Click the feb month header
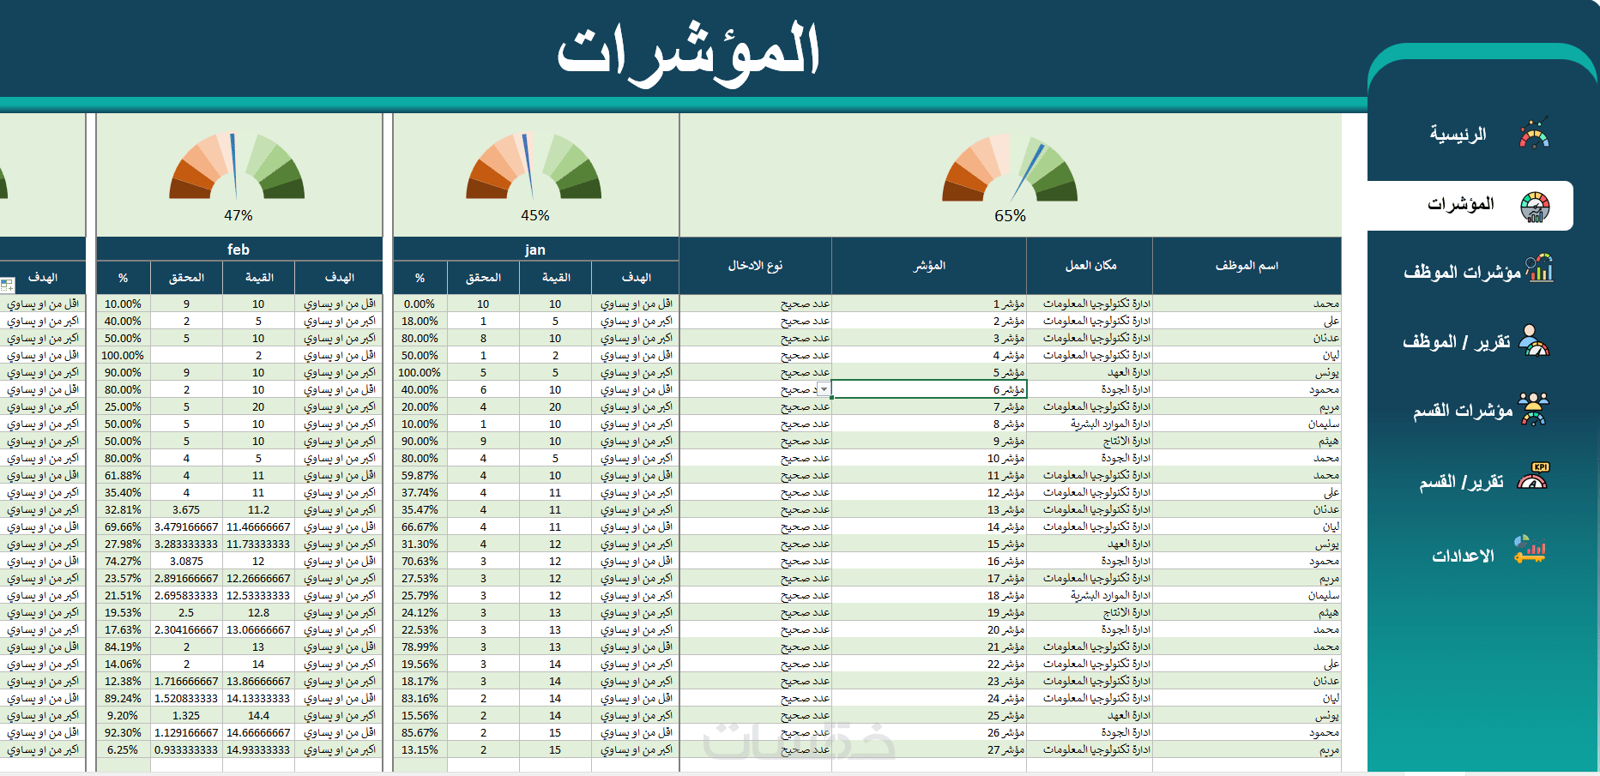The width and height of the screenshot is (1600, 776). [x=238, y=250]
